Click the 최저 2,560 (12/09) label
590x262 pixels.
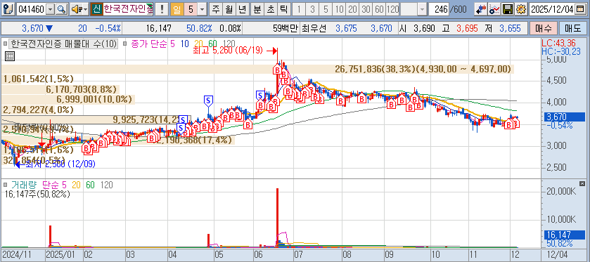coord(60,164)
